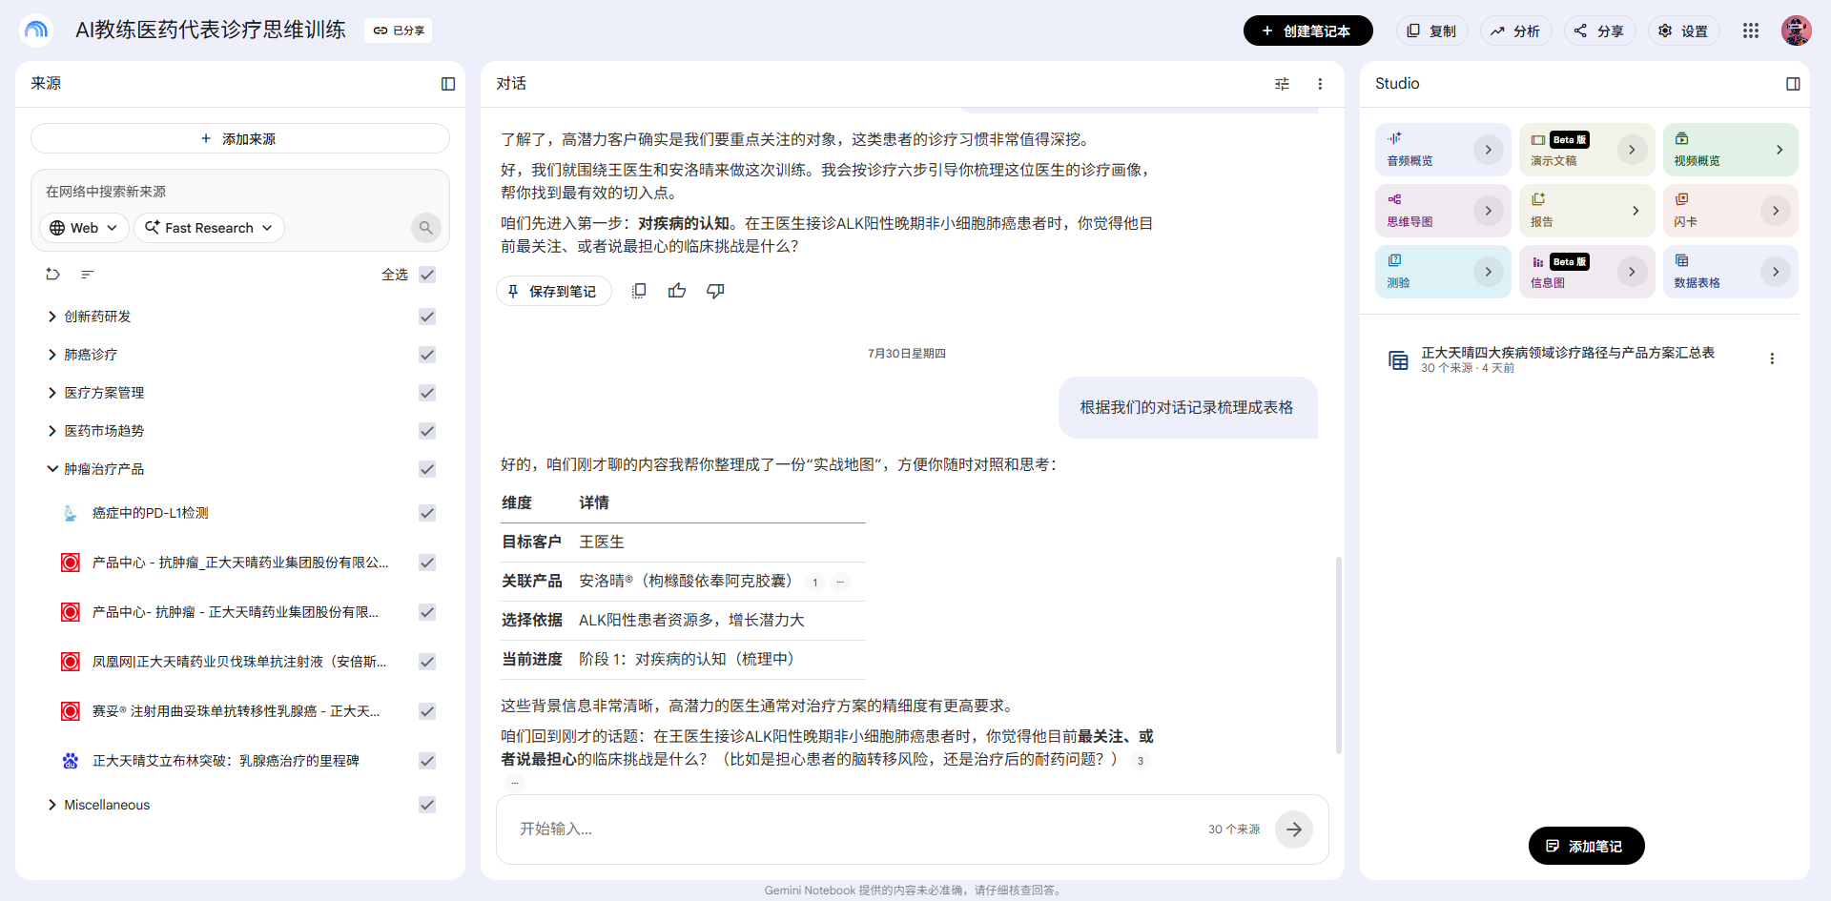Click 分享 share button

1599,31
